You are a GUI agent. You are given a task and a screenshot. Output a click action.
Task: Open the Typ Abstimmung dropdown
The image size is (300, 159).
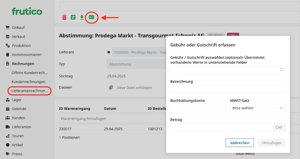(136, 64)
